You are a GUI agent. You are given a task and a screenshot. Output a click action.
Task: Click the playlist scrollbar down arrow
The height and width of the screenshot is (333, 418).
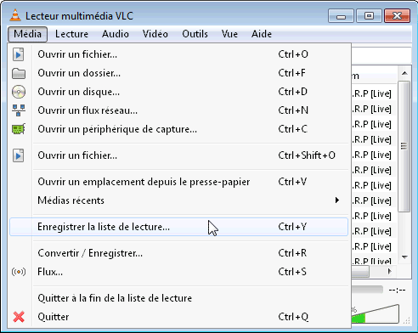[404, 257]
